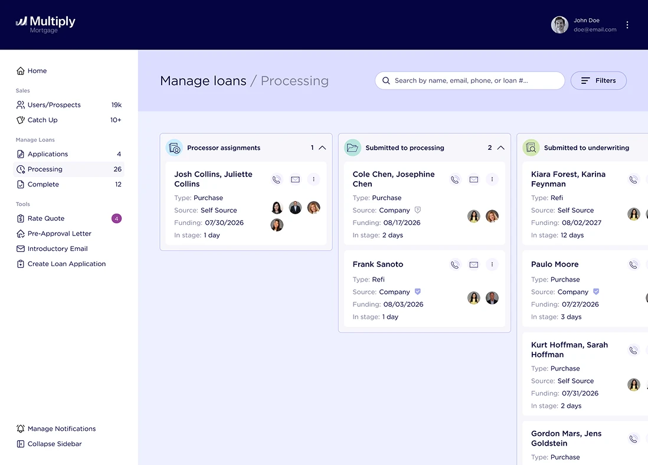This screenshot has height=465, width=648.
Task: Collapse the Processor assignments column
Action: [322, 148]
